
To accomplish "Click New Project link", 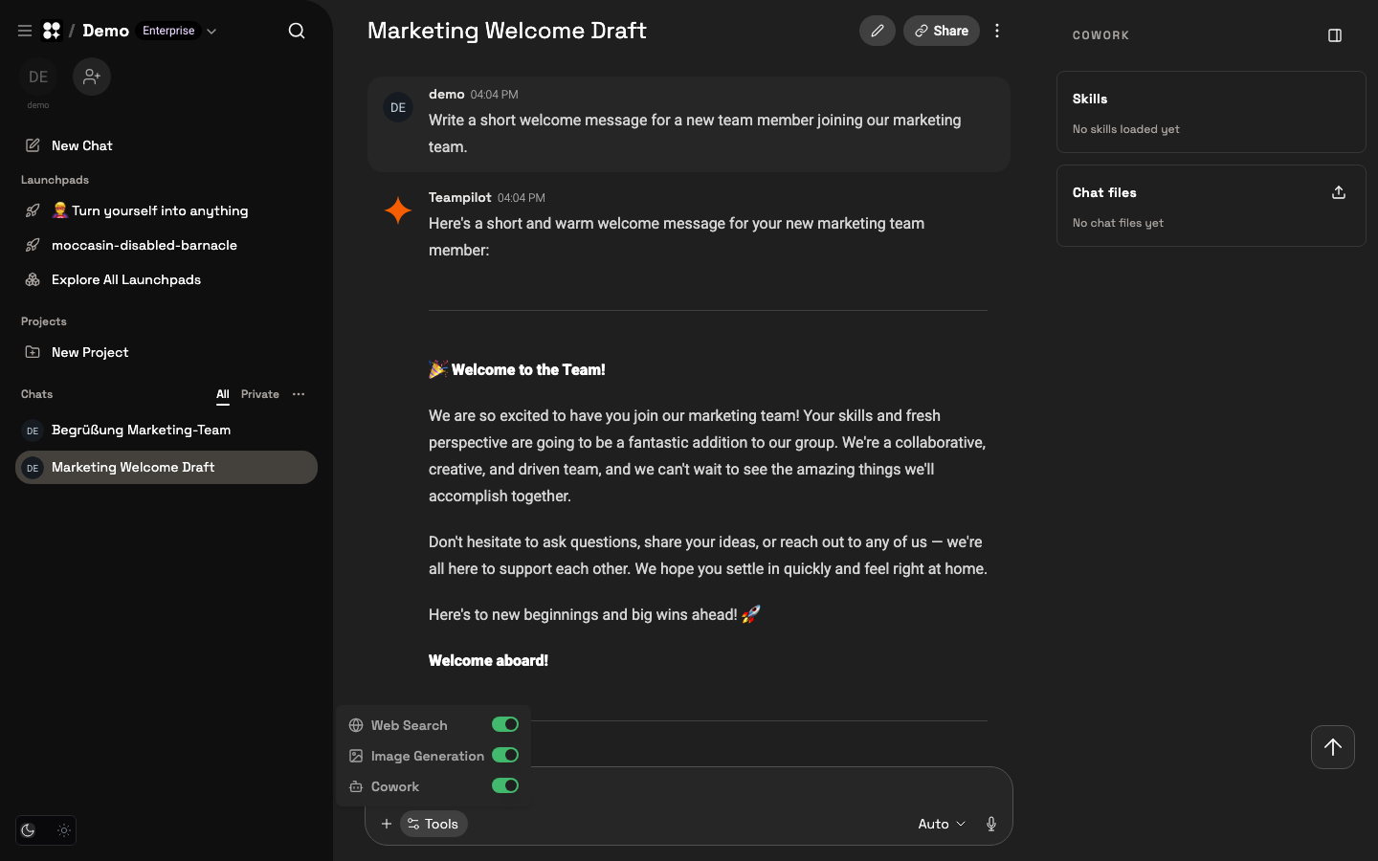I will (90, 352).
